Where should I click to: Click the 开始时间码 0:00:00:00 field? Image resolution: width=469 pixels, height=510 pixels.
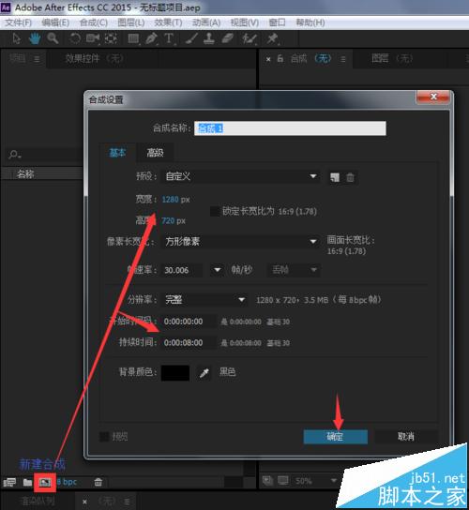click(189, 322)
